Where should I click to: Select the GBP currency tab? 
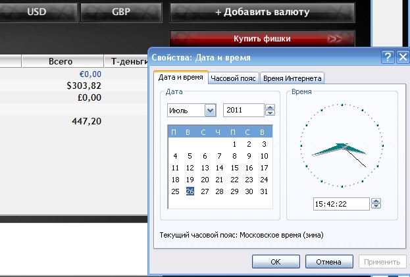121,12
